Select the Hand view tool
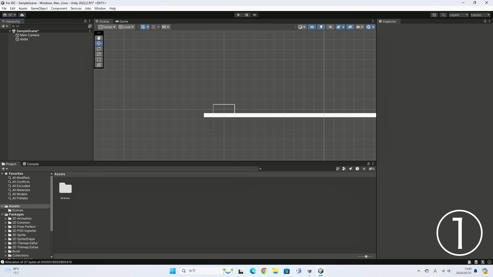 [x=99, y=38]
